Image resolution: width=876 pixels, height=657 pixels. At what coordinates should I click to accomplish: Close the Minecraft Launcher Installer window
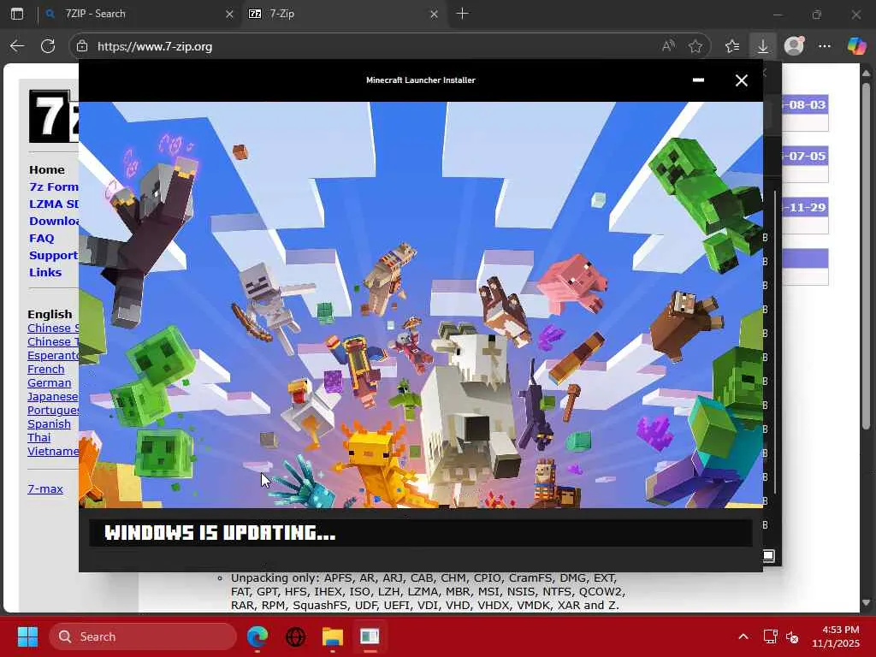pyautogui.click(x=742, y=80)
